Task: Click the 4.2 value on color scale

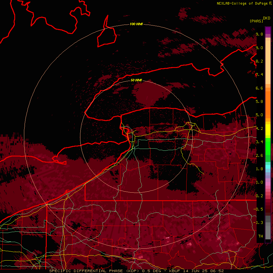Action: (259, 129)
